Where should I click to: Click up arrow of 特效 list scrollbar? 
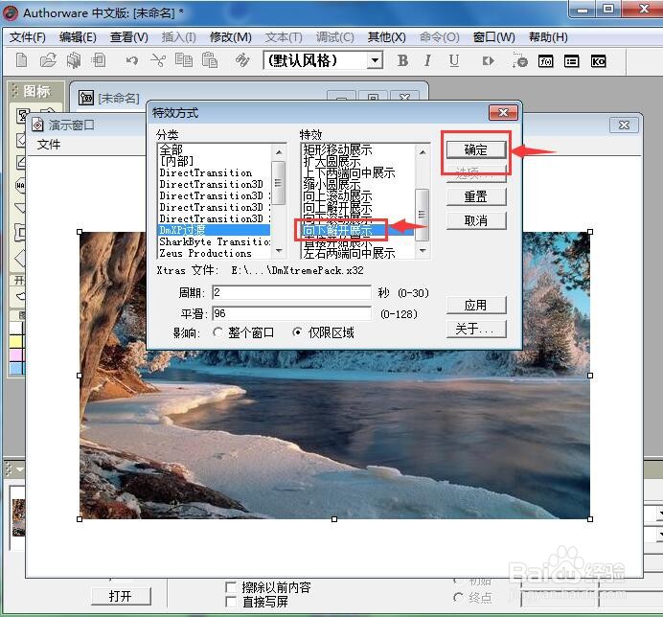point(422,151)
